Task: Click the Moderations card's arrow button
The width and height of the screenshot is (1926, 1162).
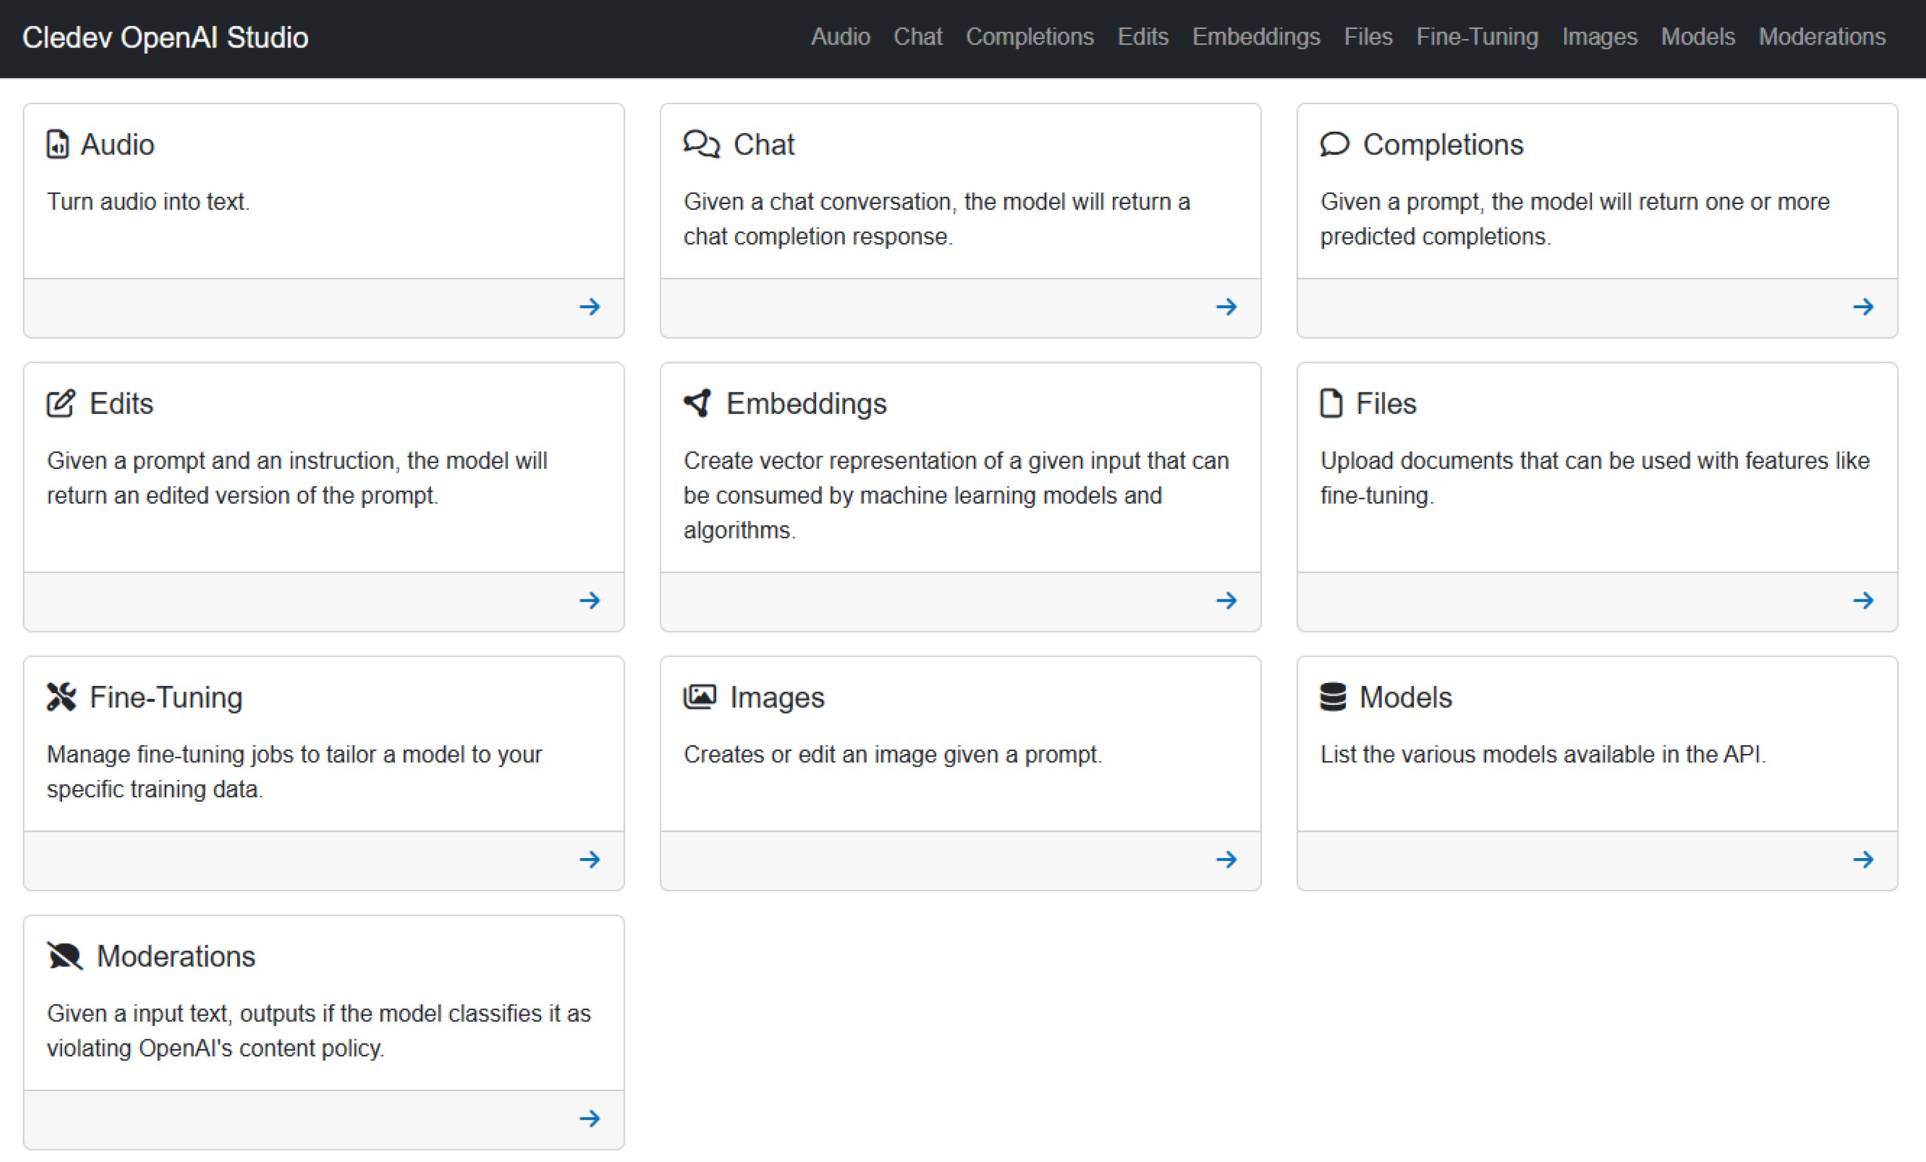Action: pos(589,1119)
